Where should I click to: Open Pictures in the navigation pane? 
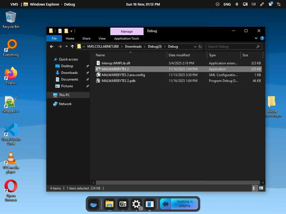67,86
